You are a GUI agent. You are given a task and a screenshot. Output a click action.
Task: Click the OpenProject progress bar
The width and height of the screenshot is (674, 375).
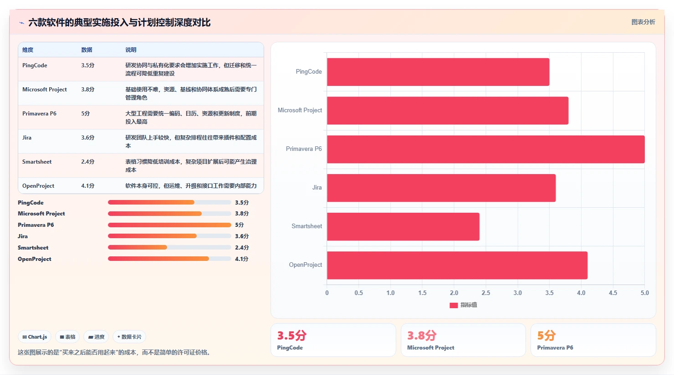point(169,259)
